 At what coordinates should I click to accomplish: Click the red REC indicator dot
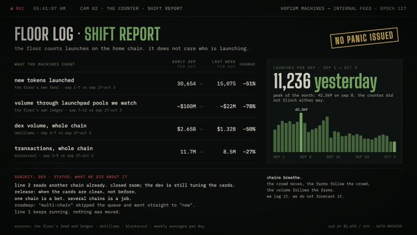(12, 9)
